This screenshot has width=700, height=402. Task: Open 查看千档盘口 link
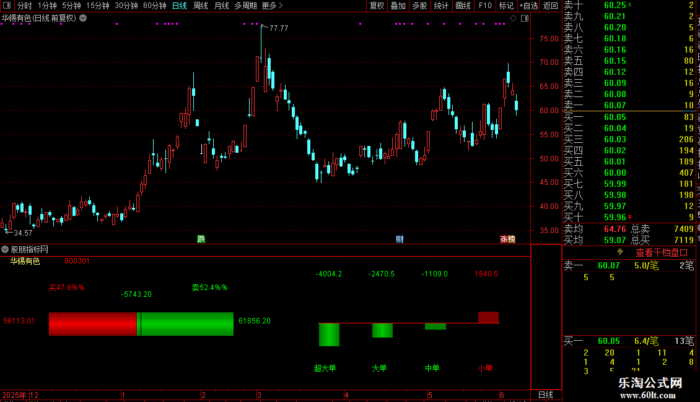pos(662,252)
